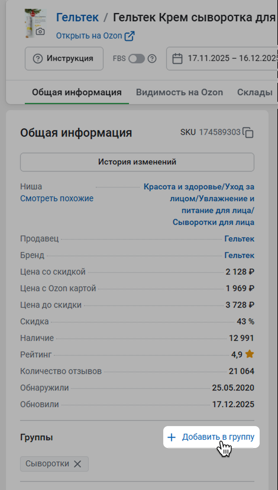Image resolution: width=278 pixels, height=490 pixels.
Task: Click Открыть на Ozon link
Action: pyautogui.click(x=89, y=36)
